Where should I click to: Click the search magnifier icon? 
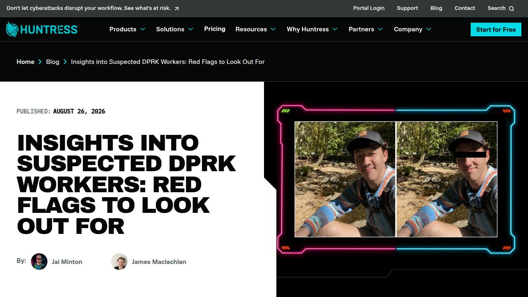coord(511,8)
